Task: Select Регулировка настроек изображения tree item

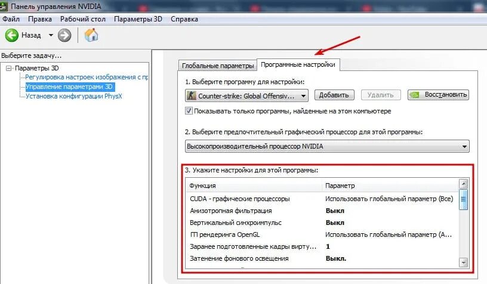Action: [x=87, y=77]
